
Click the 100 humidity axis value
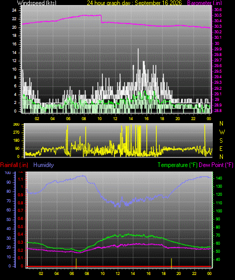[x=8, y=173]
